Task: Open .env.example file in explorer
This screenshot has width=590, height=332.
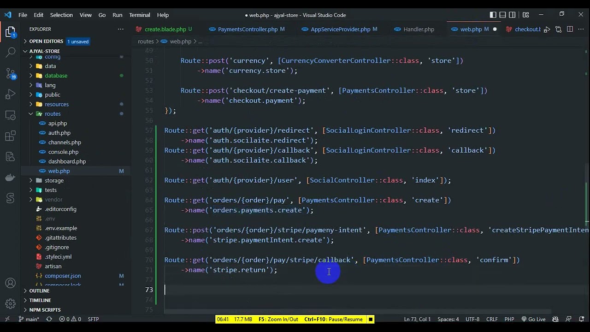Action: [x=61, y=228]
